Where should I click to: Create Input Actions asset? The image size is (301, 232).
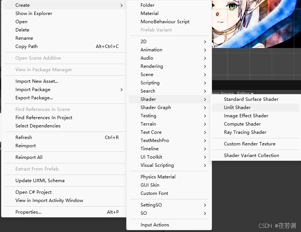coord(169,225)
